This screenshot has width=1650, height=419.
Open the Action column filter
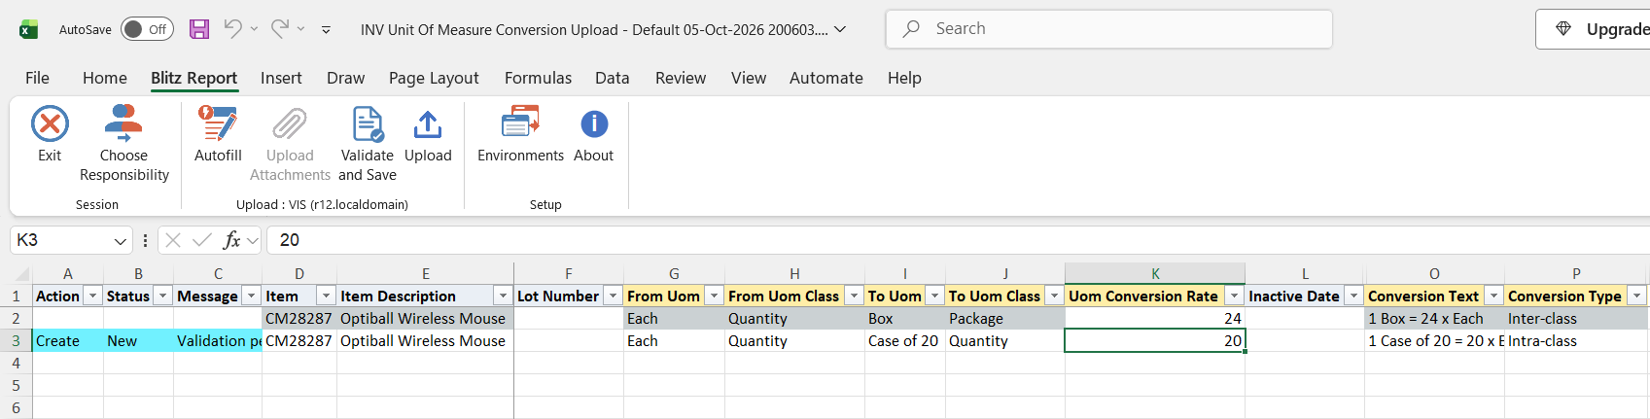coord(93,297)
